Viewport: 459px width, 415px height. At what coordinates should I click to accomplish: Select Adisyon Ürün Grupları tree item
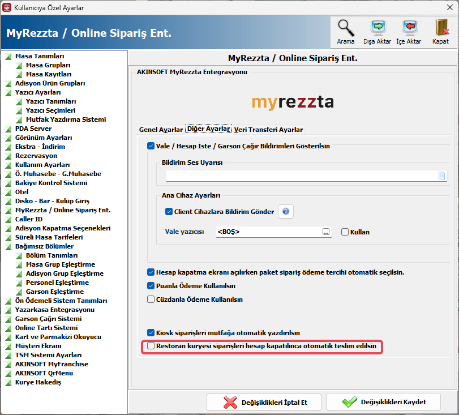50,83
